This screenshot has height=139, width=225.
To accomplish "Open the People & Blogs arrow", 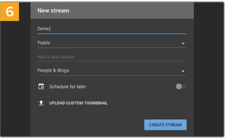I will (183, 71).
